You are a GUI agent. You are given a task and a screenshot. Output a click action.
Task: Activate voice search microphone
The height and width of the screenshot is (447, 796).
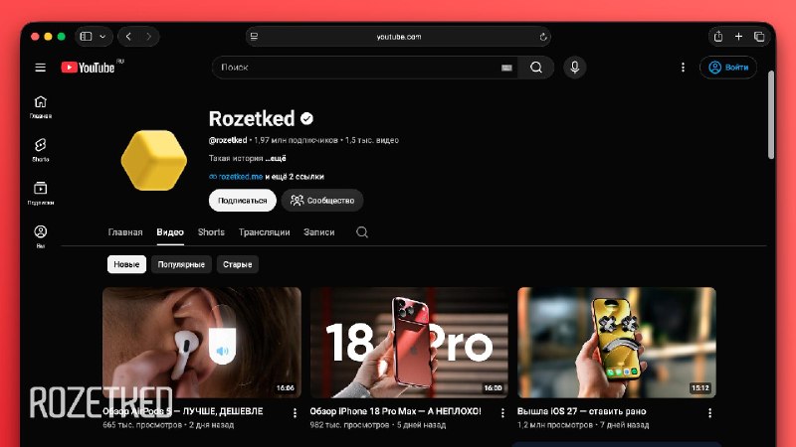pos(575,68)
